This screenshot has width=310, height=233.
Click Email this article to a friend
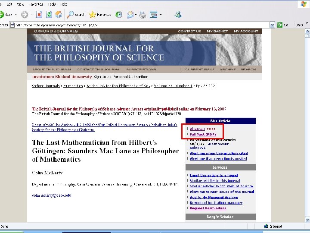tap(214, 175)
